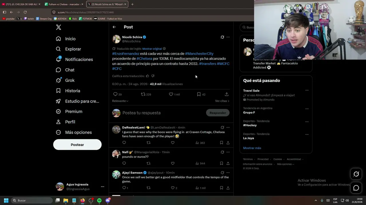This screenshot has height=205, width=366.
Task: Open more options for Grupo F trend
Action: coord(307,109)
